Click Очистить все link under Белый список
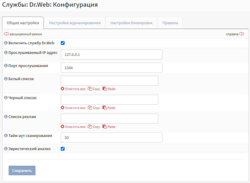This screenshot has width=250, height=183. (75, 89)
